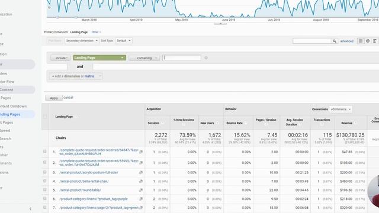The height and width of the screenshot is (213, 379).
Task: Check the acrylic-podium-full-size row checkbox
Action: pyautogui.click(x=45, y=172)
